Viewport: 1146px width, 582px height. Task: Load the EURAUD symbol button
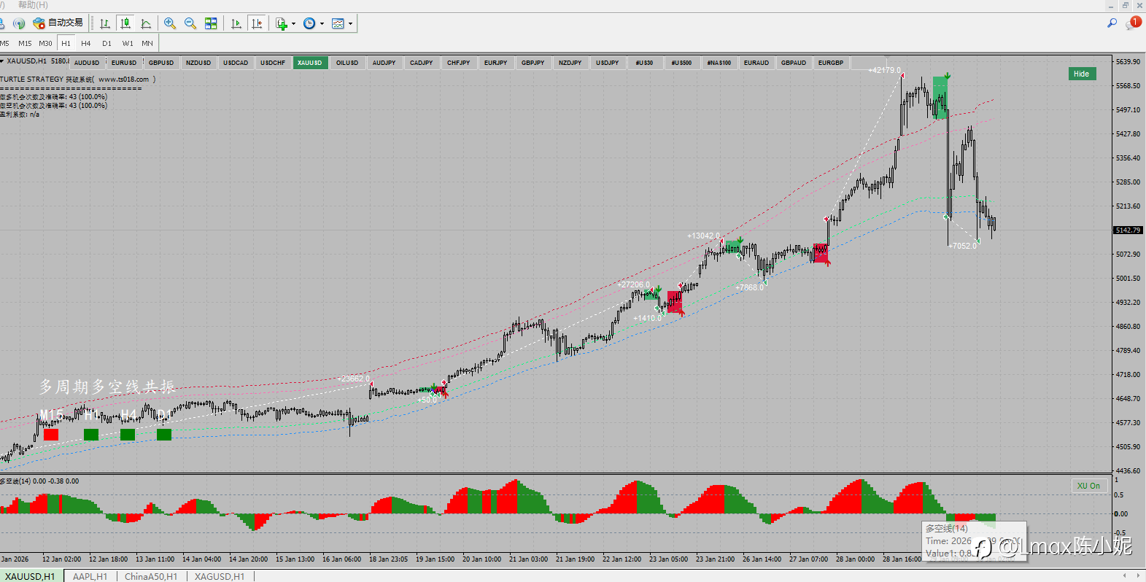click(x=756, y=63)
